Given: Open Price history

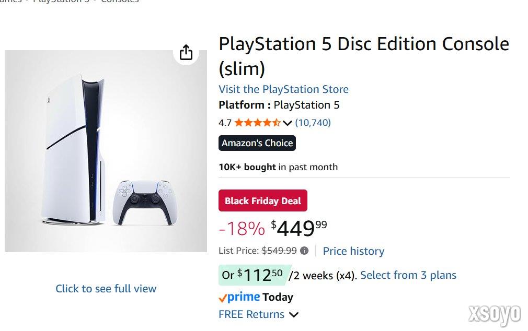Looking at the screenshot, I should click(353, 251).
